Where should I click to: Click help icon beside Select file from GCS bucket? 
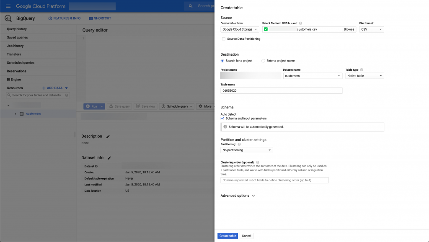click(300, 23)
